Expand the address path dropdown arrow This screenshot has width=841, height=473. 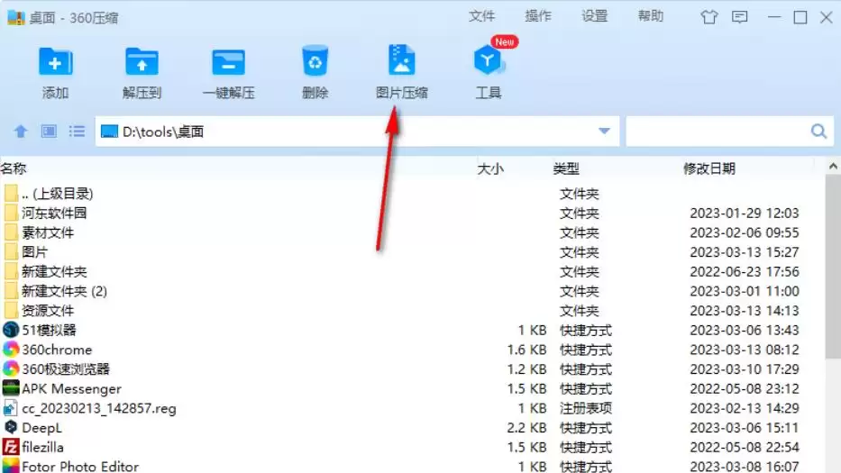(x=604, y=132)
